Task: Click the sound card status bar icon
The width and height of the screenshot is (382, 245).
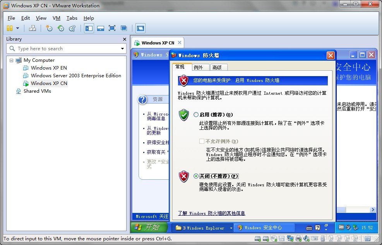Action: point(306,238)
